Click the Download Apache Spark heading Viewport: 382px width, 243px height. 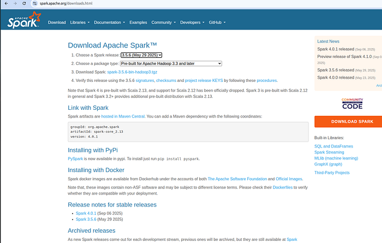point(112,45)
